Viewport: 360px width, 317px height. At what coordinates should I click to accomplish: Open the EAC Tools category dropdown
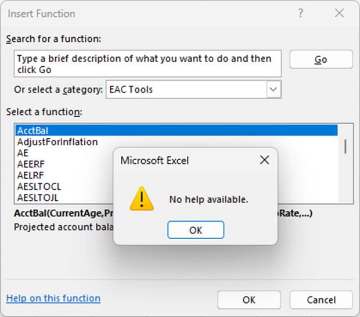[273, 89]
